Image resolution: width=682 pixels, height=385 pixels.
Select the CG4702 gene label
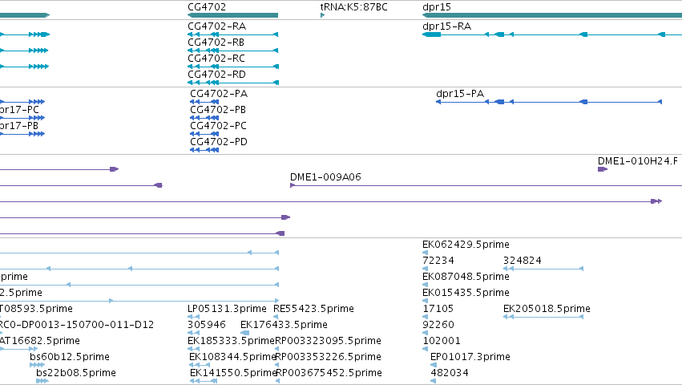207,7
